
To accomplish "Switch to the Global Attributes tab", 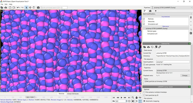I will (x=73, y=94).
